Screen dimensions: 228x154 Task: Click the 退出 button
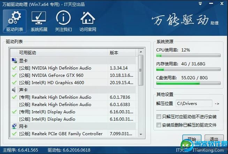214,139
